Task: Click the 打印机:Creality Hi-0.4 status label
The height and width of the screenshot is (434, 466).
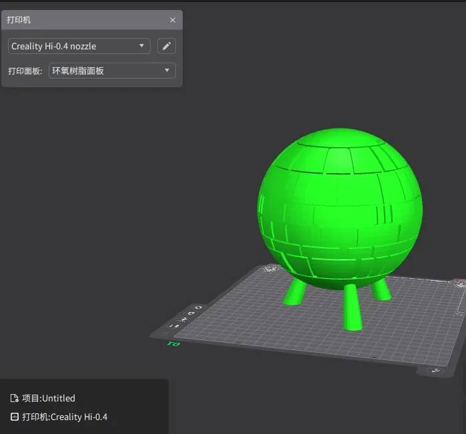Action: [x=65, y=417]
